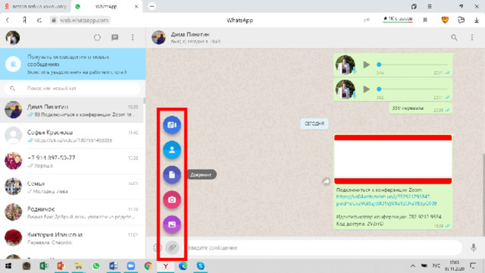Move the second voice message progress slider
485x273 pixels.
(x=379, y=89)
